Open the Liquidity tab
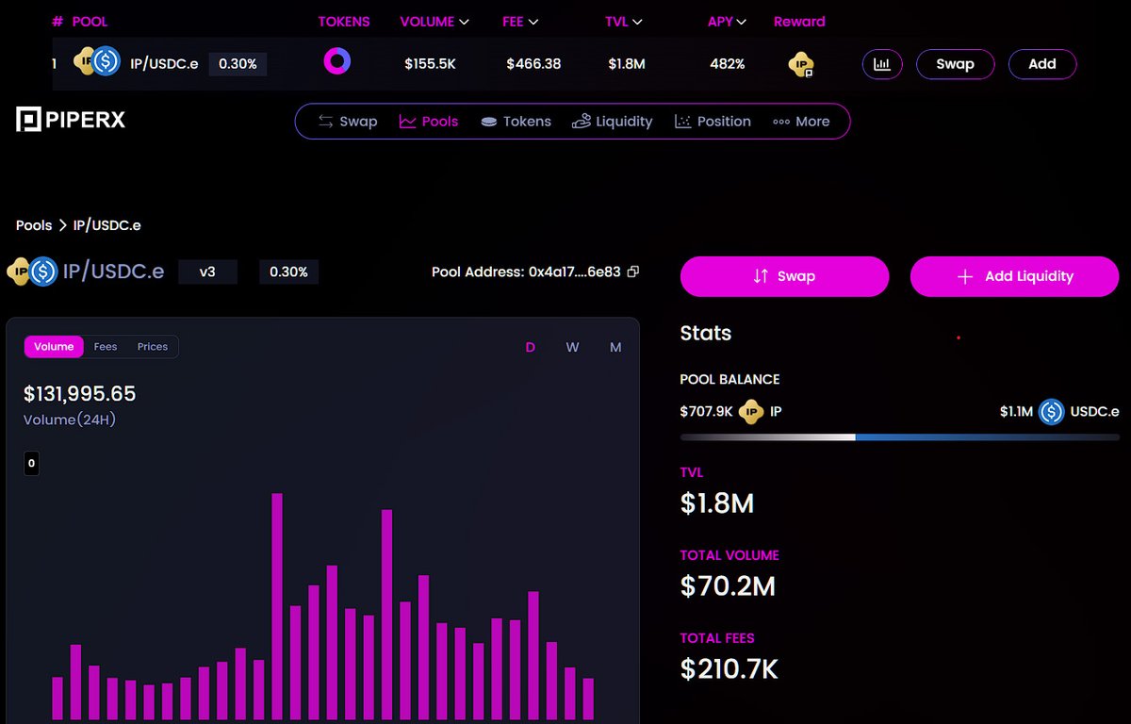 coord(613,122)
